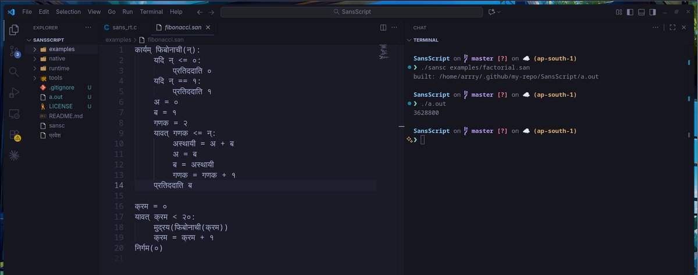The height and width of the screenshot is (275, 698).
Task: Click Split Editor Right icon
Action: (x=383, y=27)
